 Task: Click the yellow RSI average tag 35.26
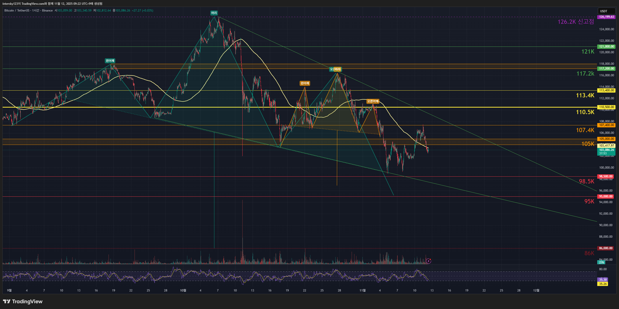point(603,284)
